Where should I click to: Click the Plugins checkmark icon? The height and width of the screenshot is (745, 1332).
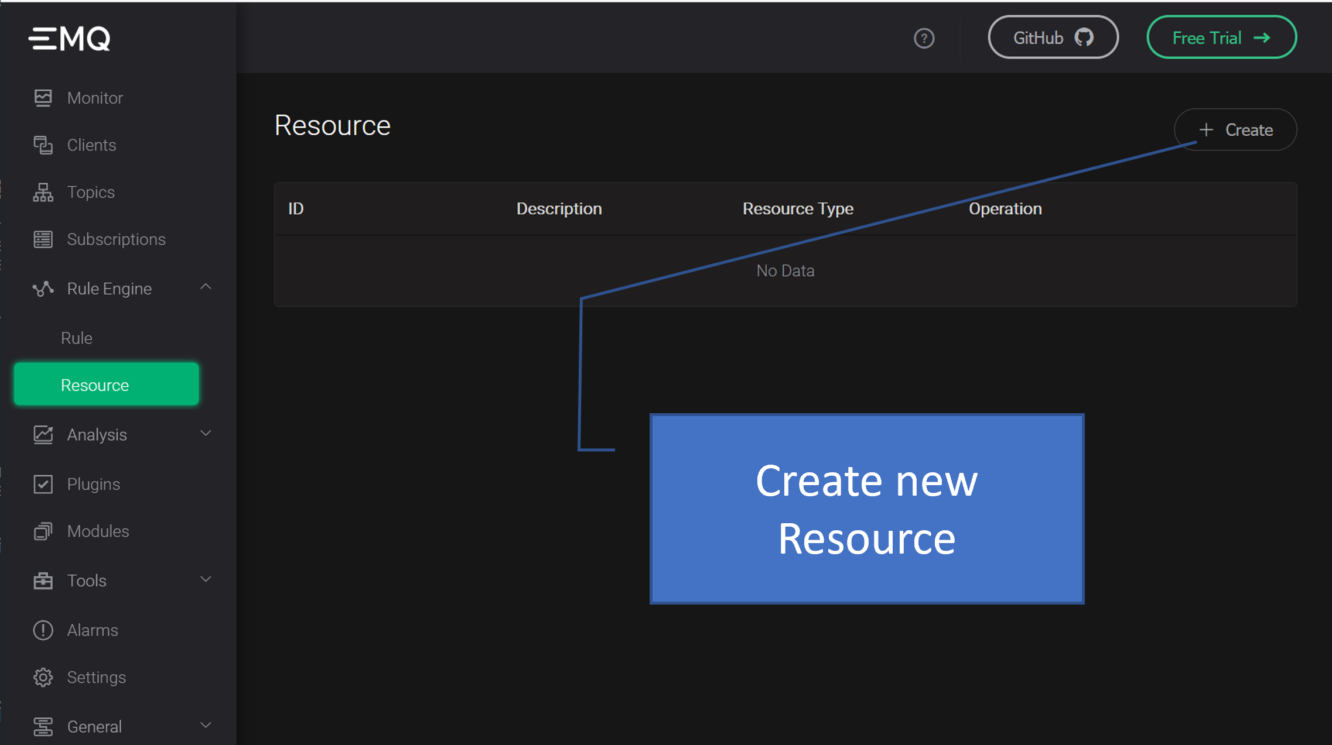tap(43, 484)
